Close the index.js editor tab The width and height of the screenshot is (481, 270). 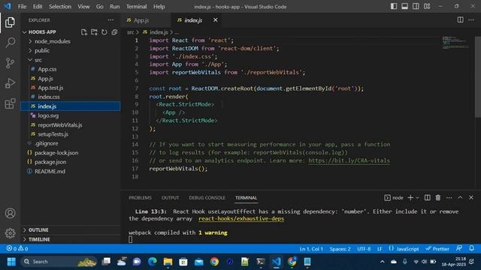[x=216, y=20]
